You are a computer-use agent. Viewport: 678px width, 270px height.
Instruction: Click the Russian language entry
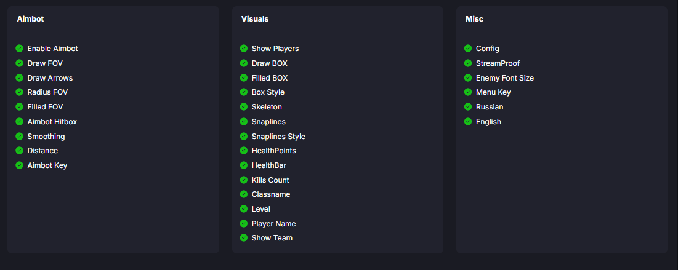490,107
